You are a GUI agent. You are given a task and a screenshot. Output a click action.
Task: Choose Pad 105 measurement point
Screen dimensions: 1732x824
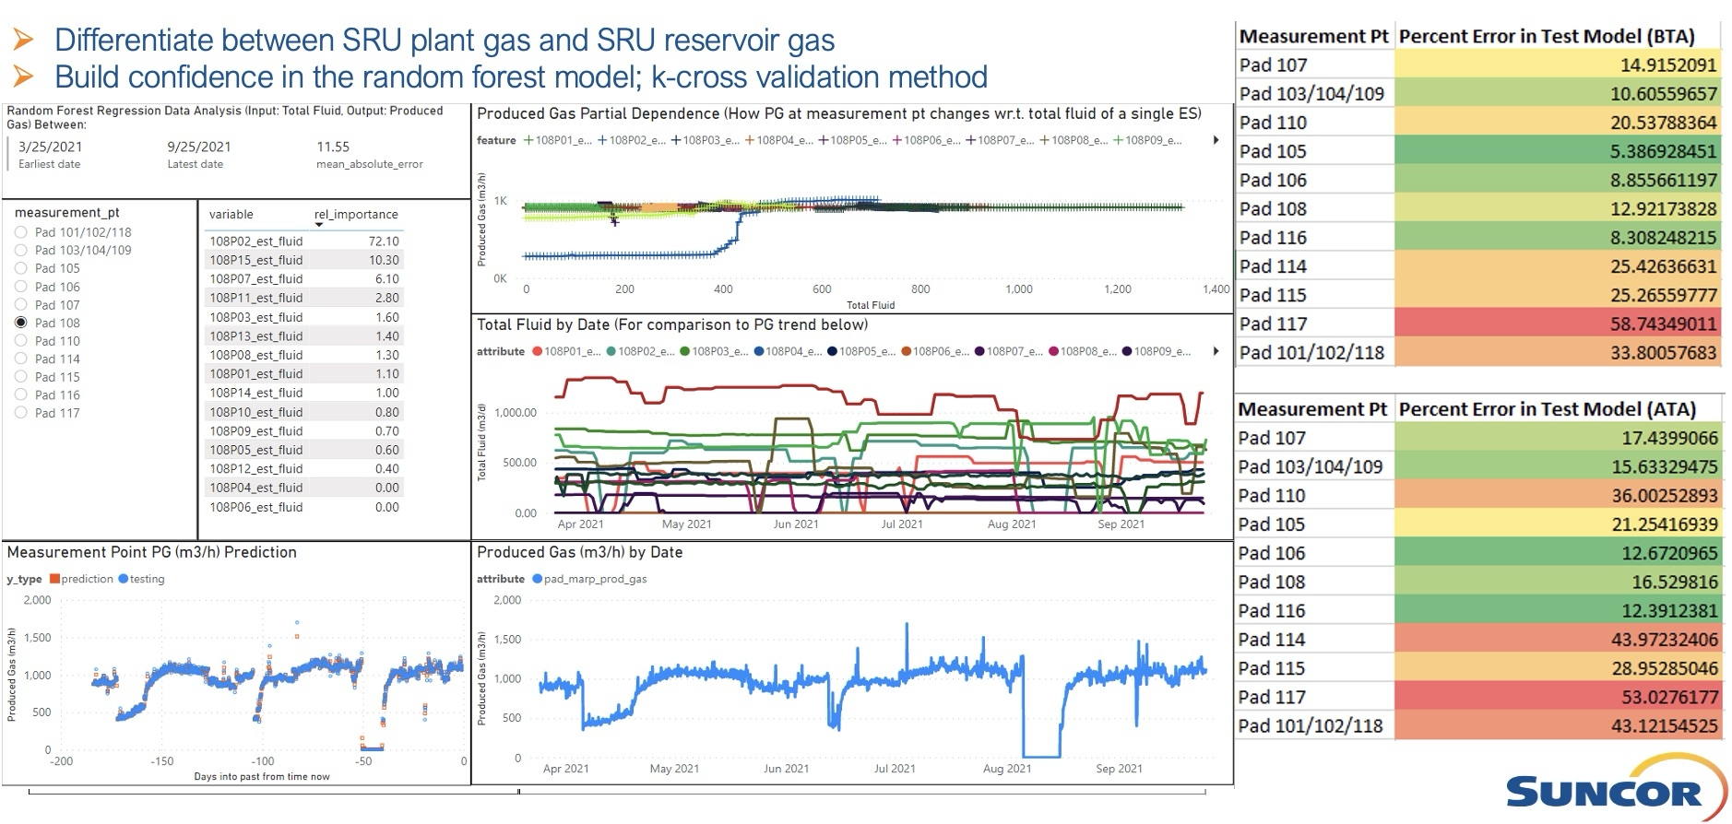(21, 268)
